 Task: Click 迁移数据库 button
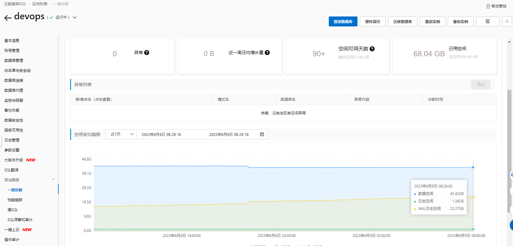pos(403,21)
